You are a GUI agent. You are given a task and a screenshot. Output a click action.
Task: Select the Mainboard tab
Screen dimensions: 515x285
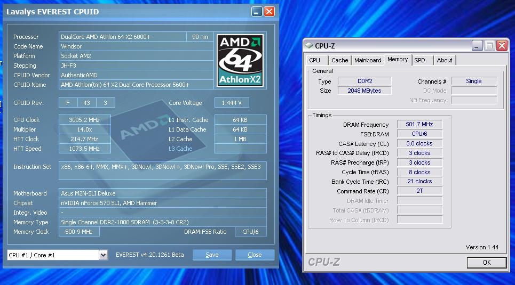368,60
